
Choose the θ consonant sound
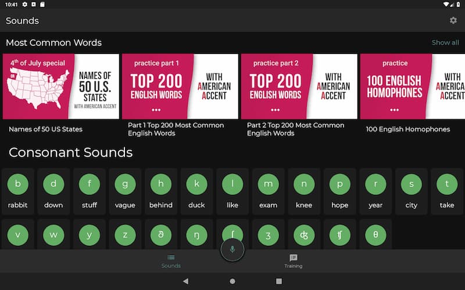click(375, 235)
